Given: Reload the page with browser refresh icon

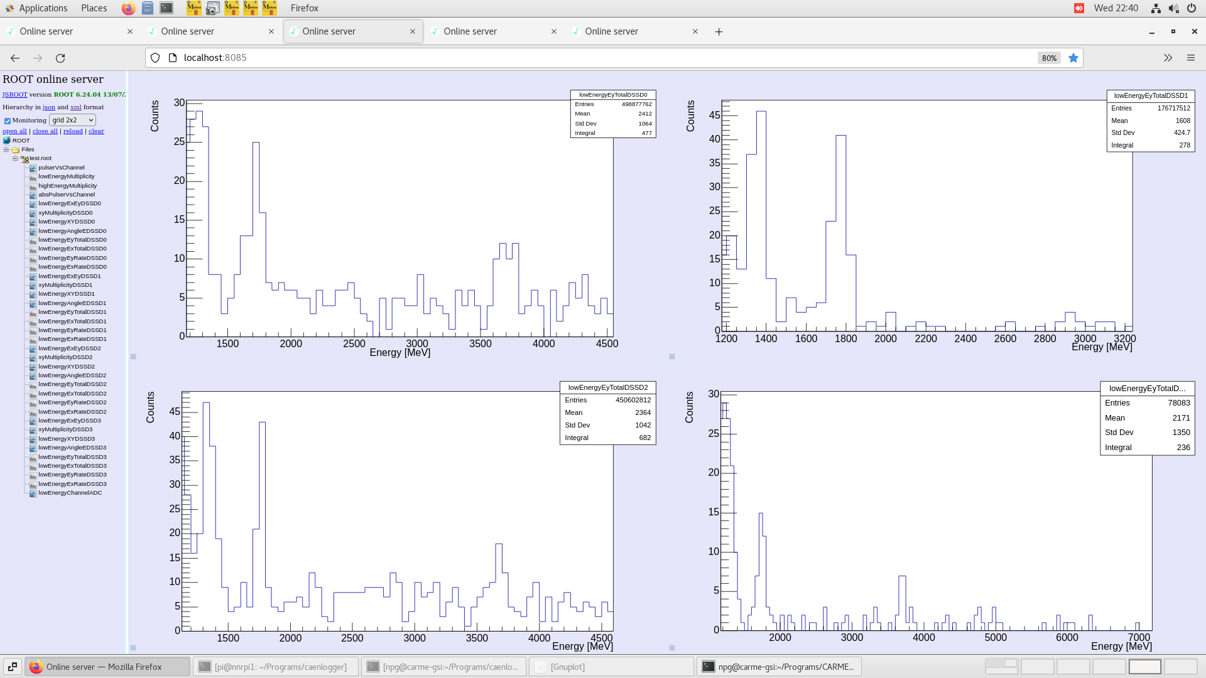Looking at the screenshot, I should tap(60, 58).
